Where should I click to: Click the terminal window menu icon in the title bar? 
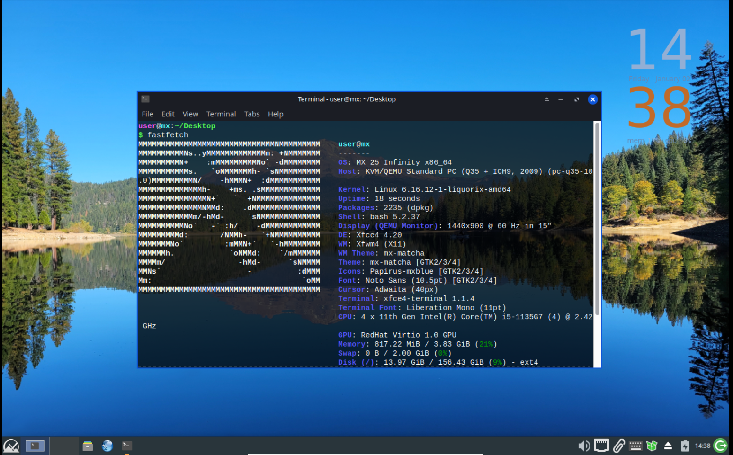(x=145, y=99)
